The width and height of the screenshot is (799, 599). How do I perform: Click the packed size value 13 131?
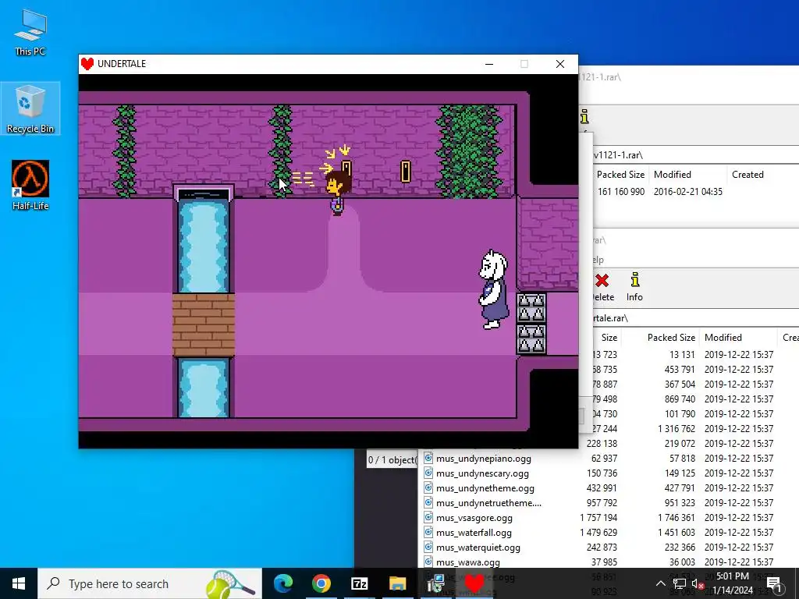coord(682,355)
